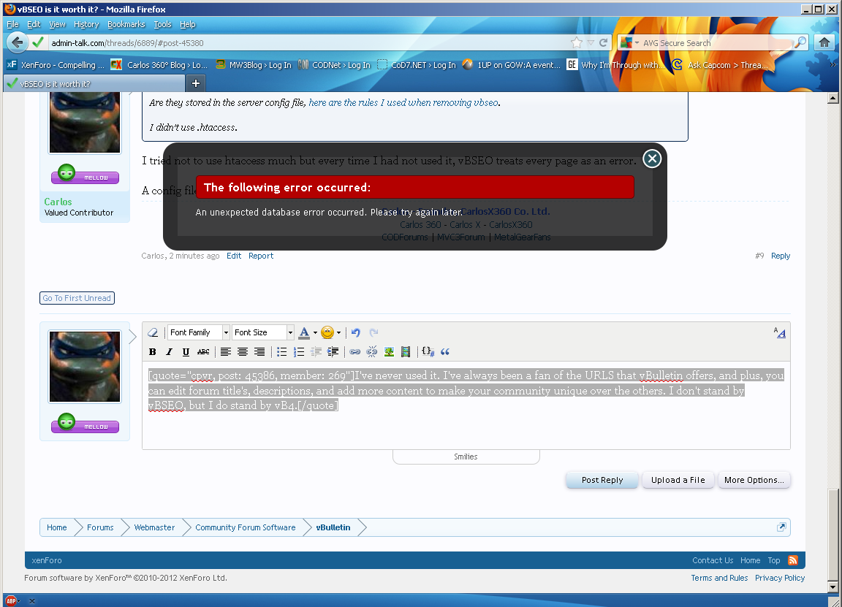Screen dimensions: 842x607
Task: Go back with the browser back arrow
Action: (18, 42)
